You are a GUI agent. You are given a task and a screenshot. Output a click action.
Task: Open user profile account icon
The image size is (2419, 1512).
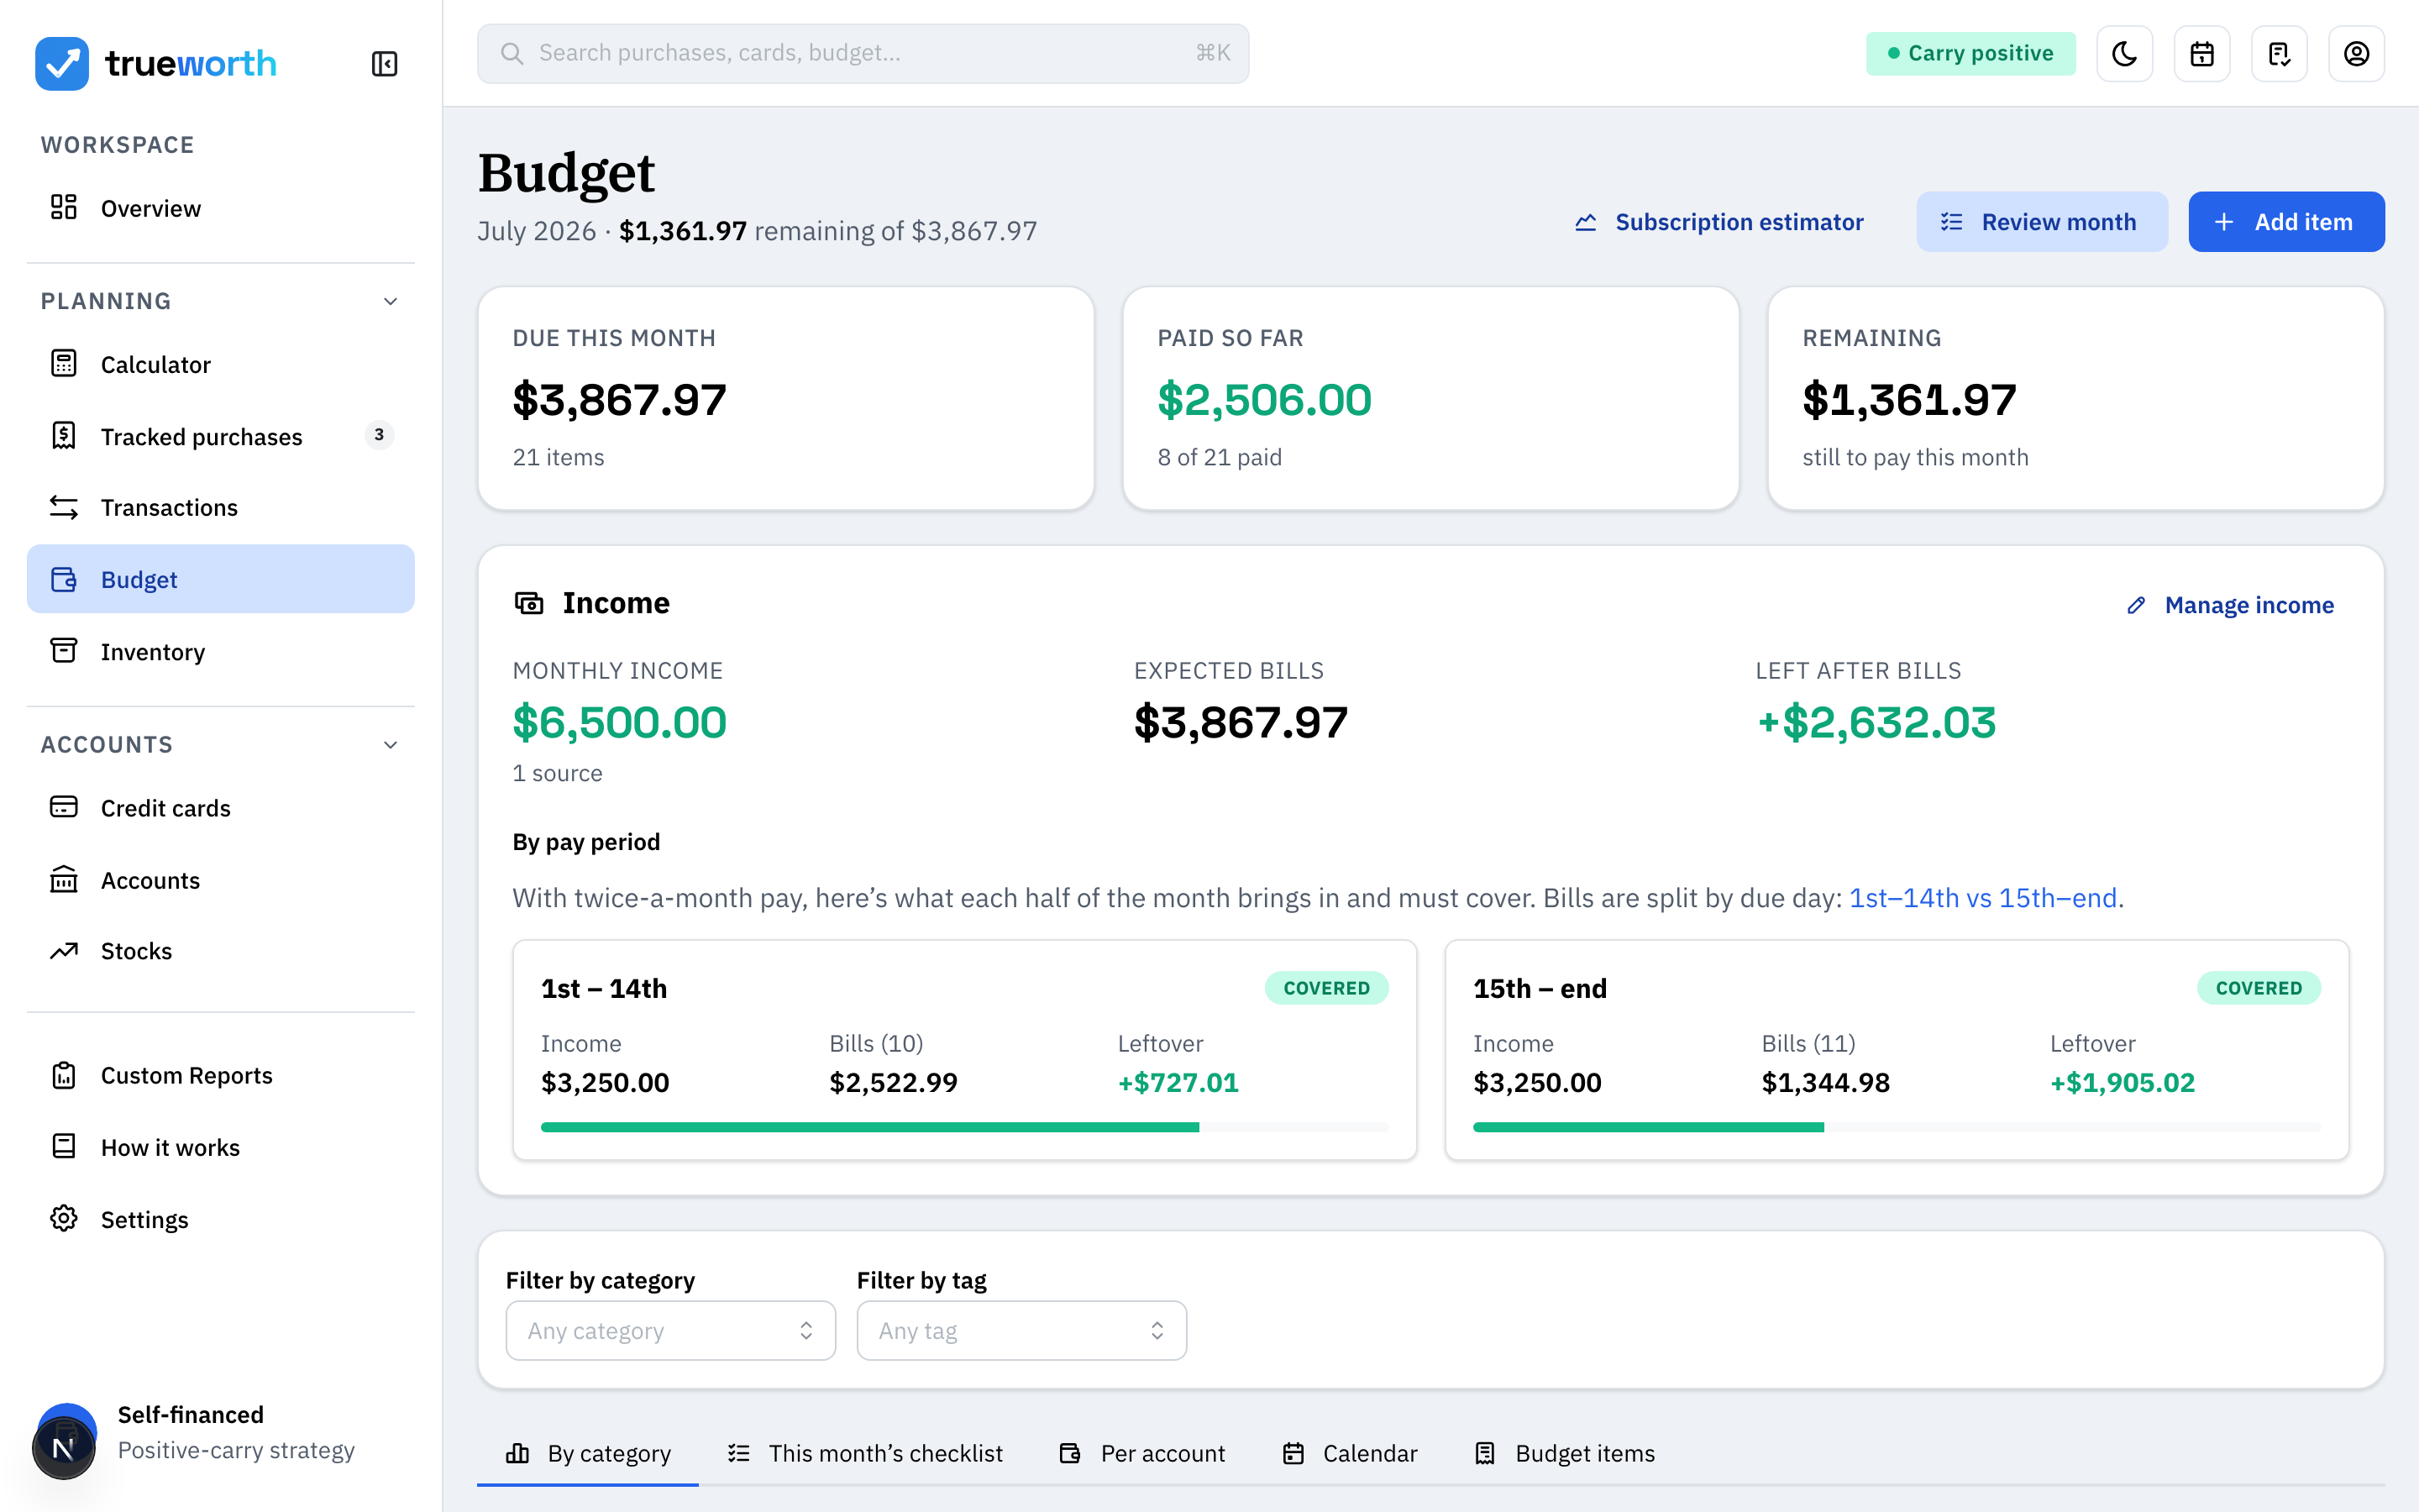click(2356, 54)
